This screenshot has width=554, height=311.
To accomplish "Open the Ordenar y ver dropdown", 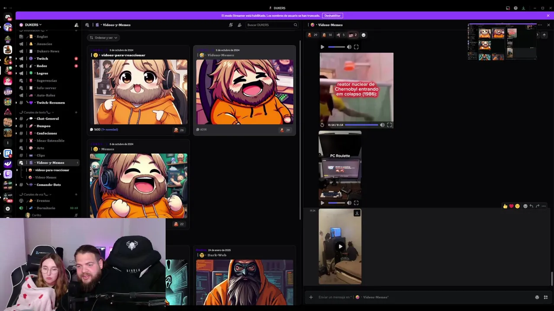I will [x=103, y=38].
